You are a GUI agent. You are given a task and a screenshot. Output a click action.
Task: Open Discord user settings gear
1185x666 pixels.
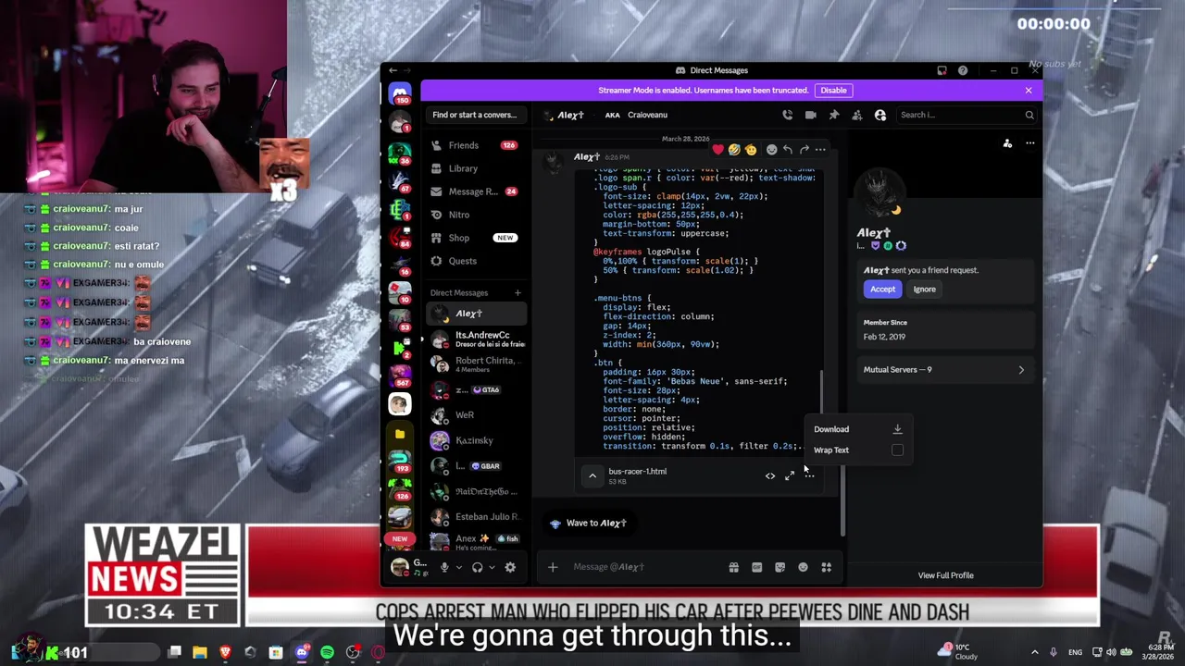click(x=510, y=567)
